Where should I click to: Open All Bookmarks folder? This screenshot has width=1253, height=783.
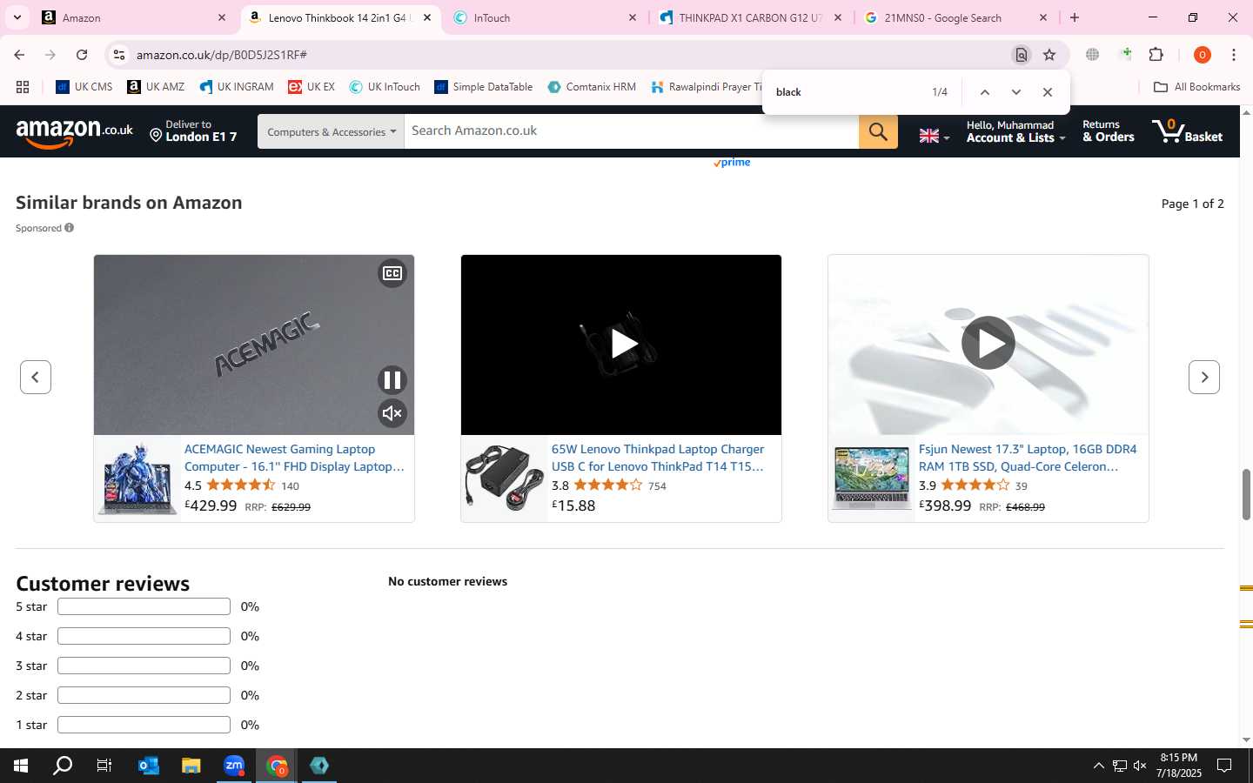(1196, 87)
